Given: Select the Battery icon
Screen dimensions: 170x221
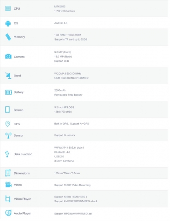Looking at the screenshot, I should point(8,92).
